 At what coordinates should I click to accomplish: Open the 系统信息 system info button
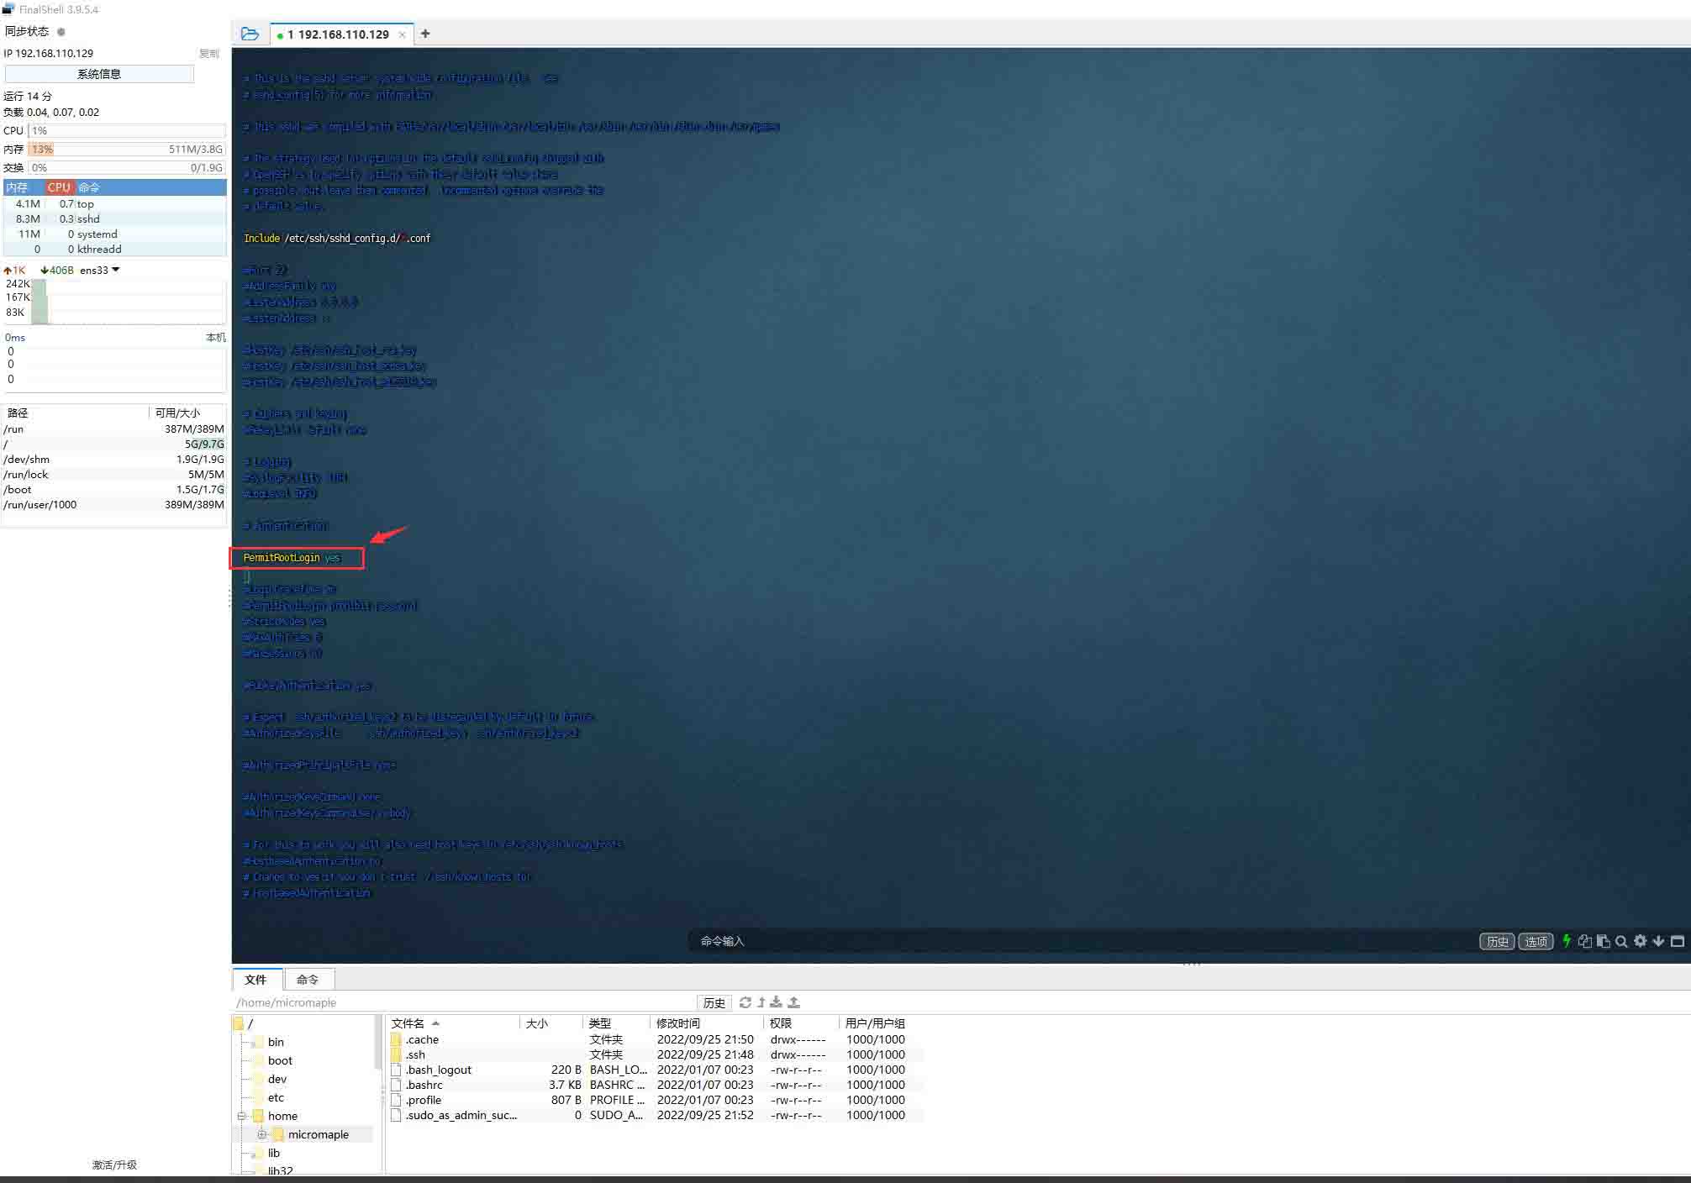click(99, 74)
